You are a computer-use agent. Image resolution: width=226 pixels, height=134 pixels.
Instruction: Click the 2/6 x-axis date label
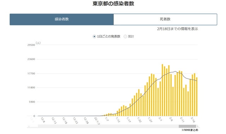click(x=171, y=119)
